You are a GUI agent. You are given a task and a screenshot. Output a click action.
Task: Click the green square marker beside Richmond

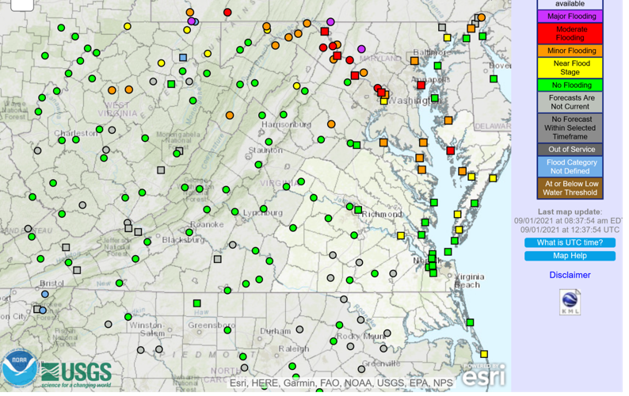pos(358,210)
